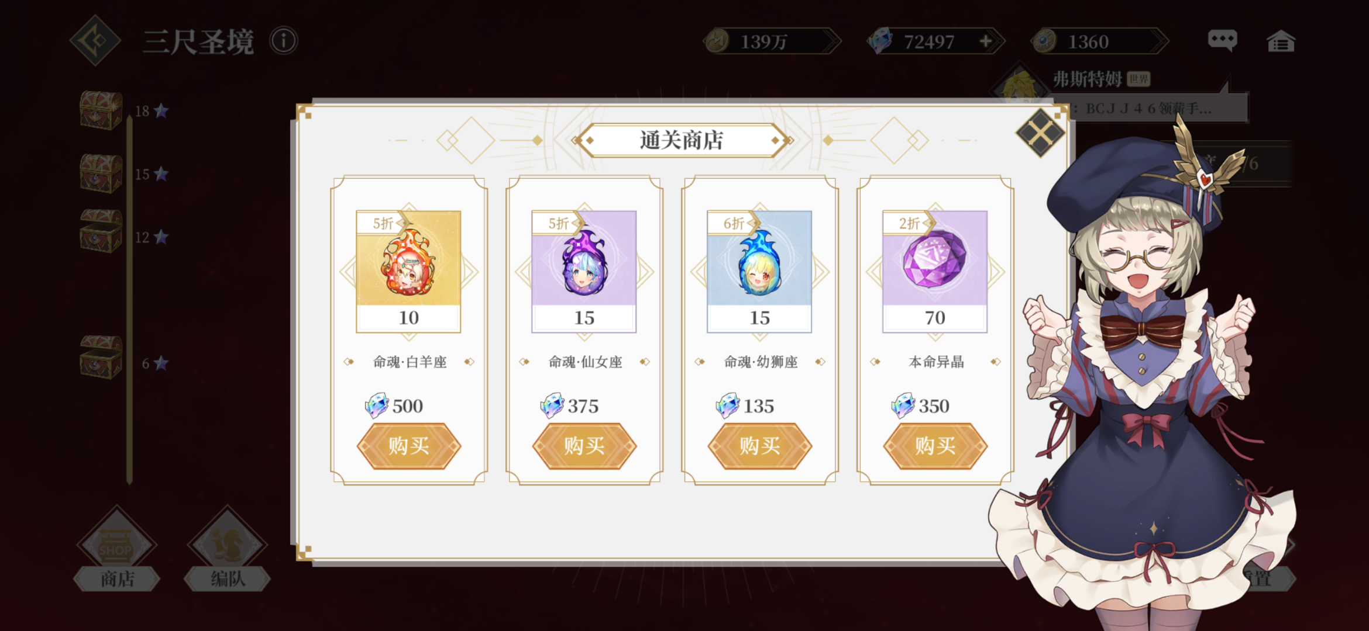Close the 通关商店 shop dialog
Viewport: 1369px width, 631px height.
point(1040,133)
